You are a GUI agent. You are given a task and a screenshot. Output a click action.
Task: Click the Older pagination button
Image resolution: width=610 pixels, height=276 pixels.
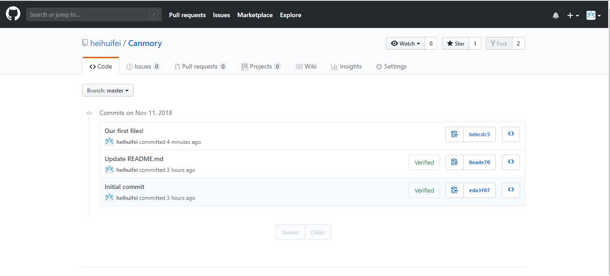[318, 232]
